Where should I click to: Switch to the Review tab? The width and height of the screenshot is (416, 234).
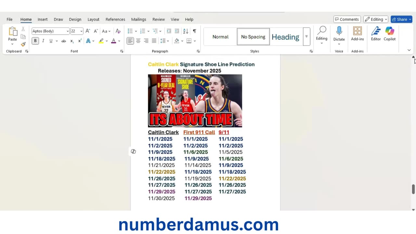[x=159, y=19]
